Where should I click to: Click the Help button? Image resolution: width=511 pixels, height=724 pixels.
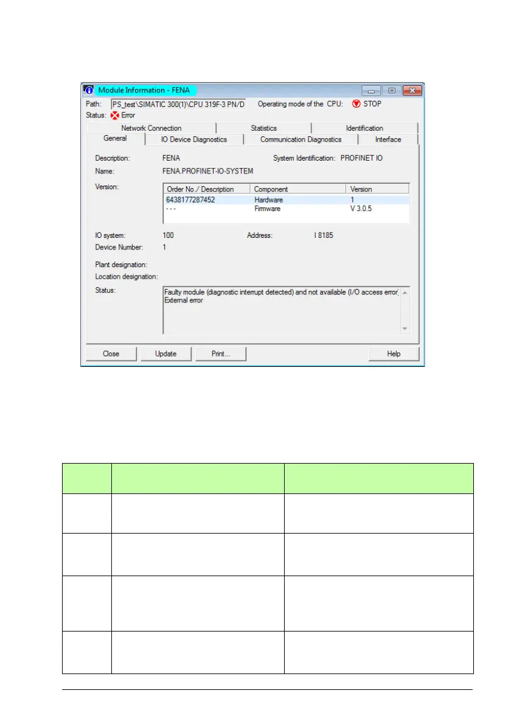coord(394,353)
